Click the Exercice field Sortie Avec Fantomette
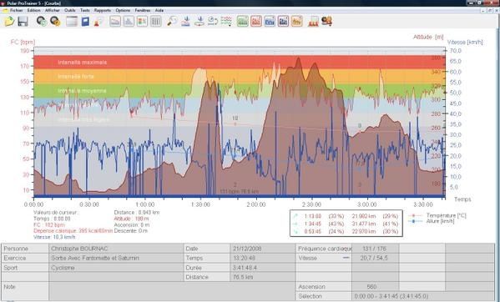 [116, 258]
